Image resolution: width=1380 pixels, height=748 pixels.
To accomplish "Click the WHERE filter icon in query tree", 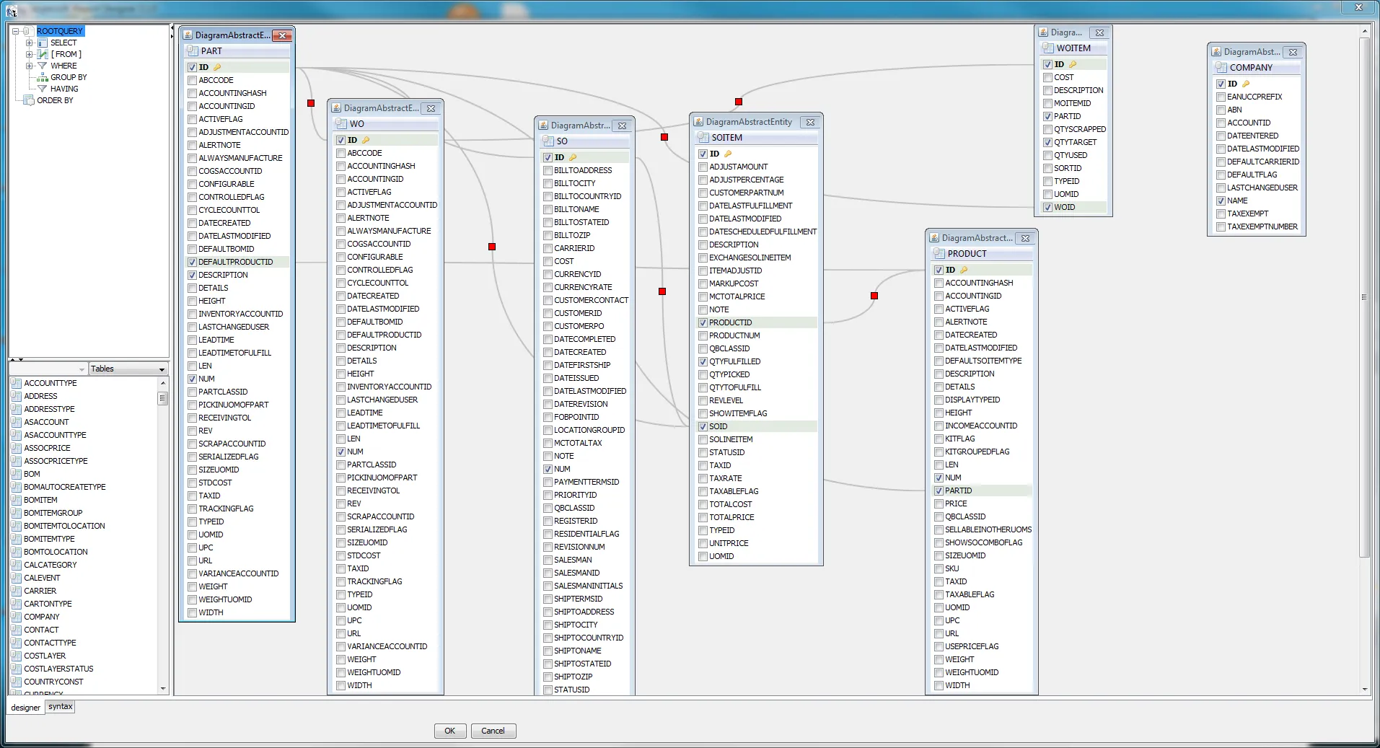I will tap(43, 66).
